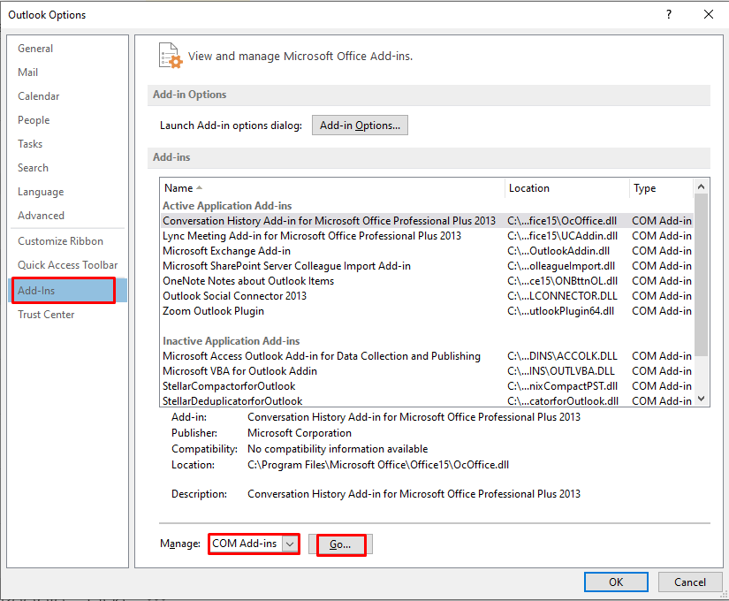Screen dimensions: 729x601
Task: Select Microsoft Access Outlook Add-in for Data Collection
Action: [427, 356]
